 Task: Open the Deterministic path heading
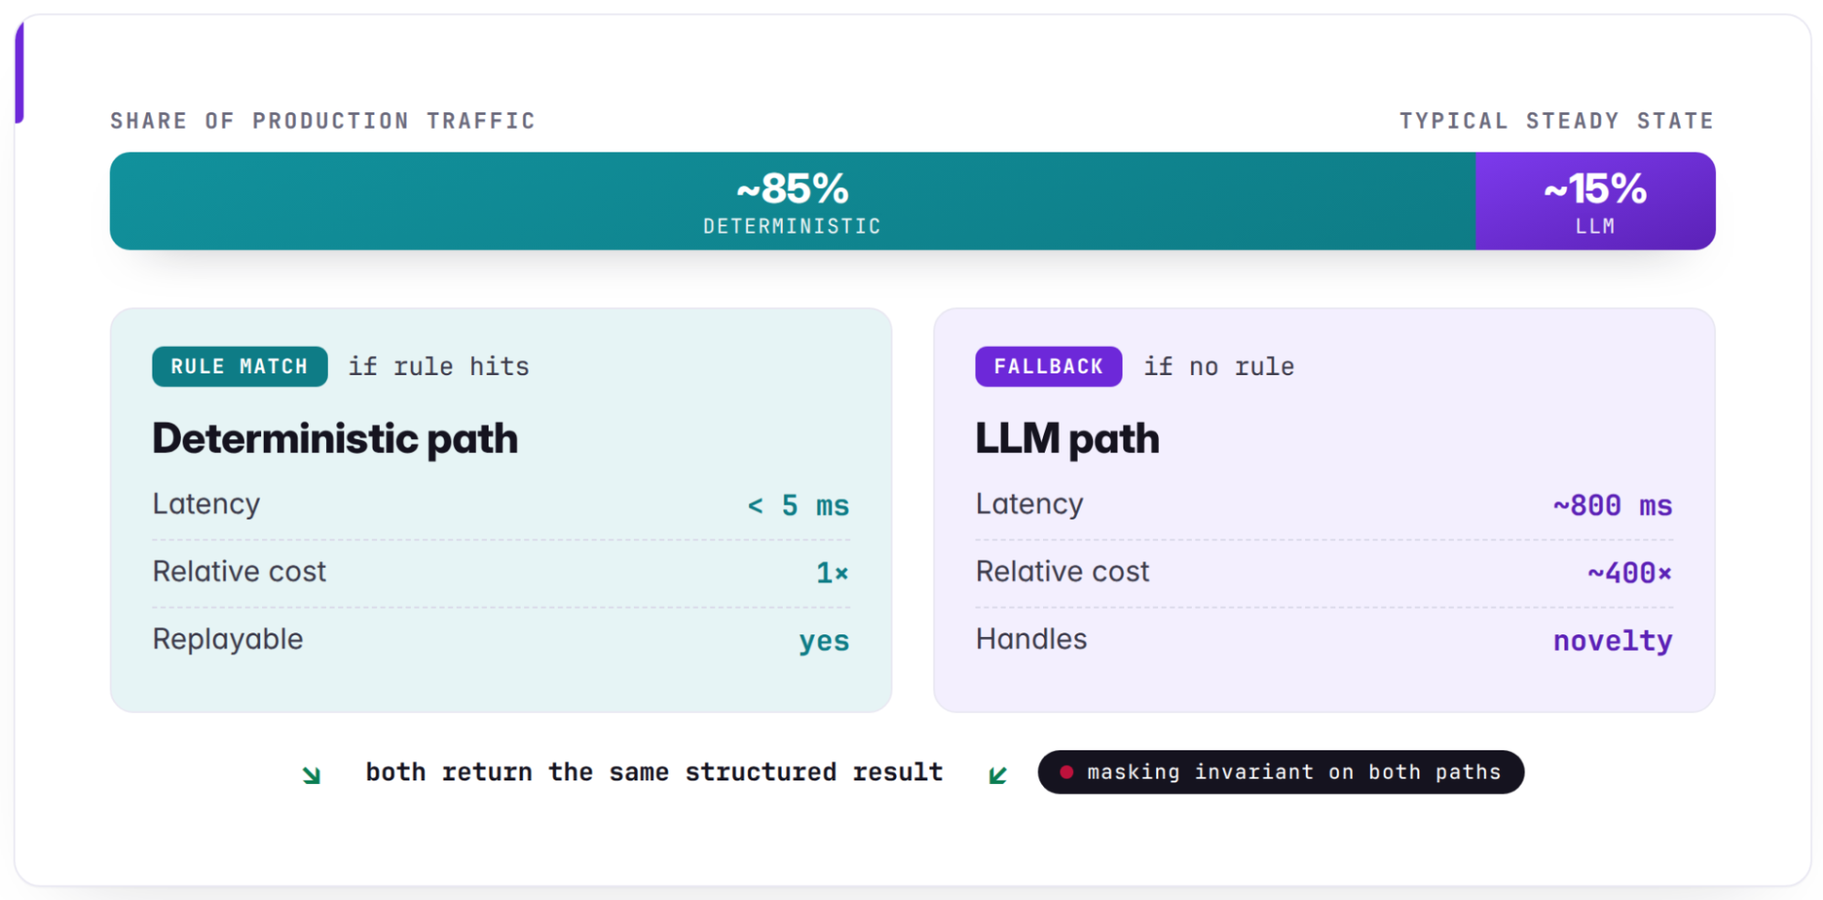tap(335, 439)
